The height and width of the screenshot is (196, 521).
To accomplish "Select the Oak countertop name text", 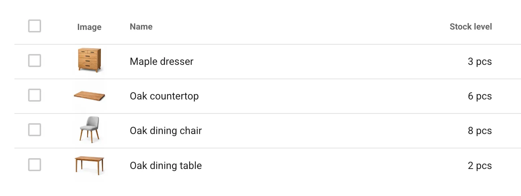I will [x=164, y=96].
